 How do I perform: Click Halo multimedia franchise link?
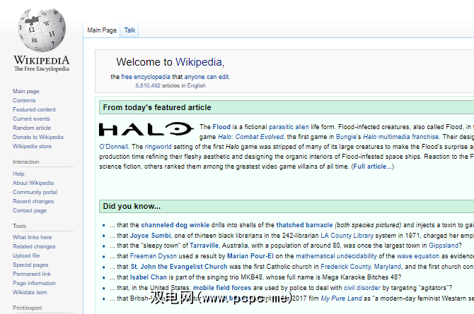click(401, 137)
